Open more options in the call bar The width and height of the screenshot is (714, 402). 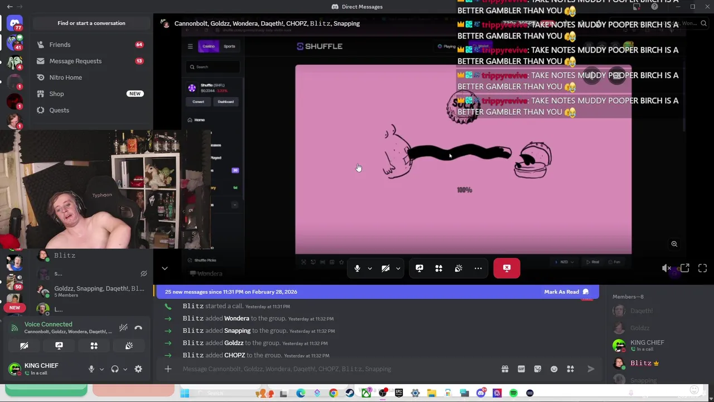(478, 269)
